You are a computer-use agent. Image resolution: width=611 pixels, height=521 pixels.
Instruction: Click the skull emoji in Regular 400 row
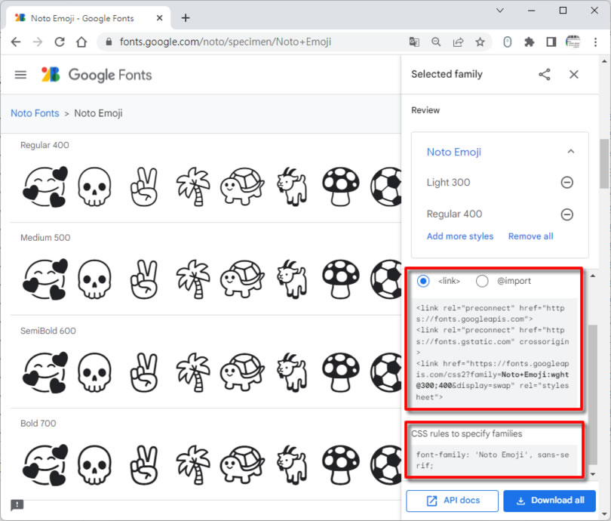(94, 187)
